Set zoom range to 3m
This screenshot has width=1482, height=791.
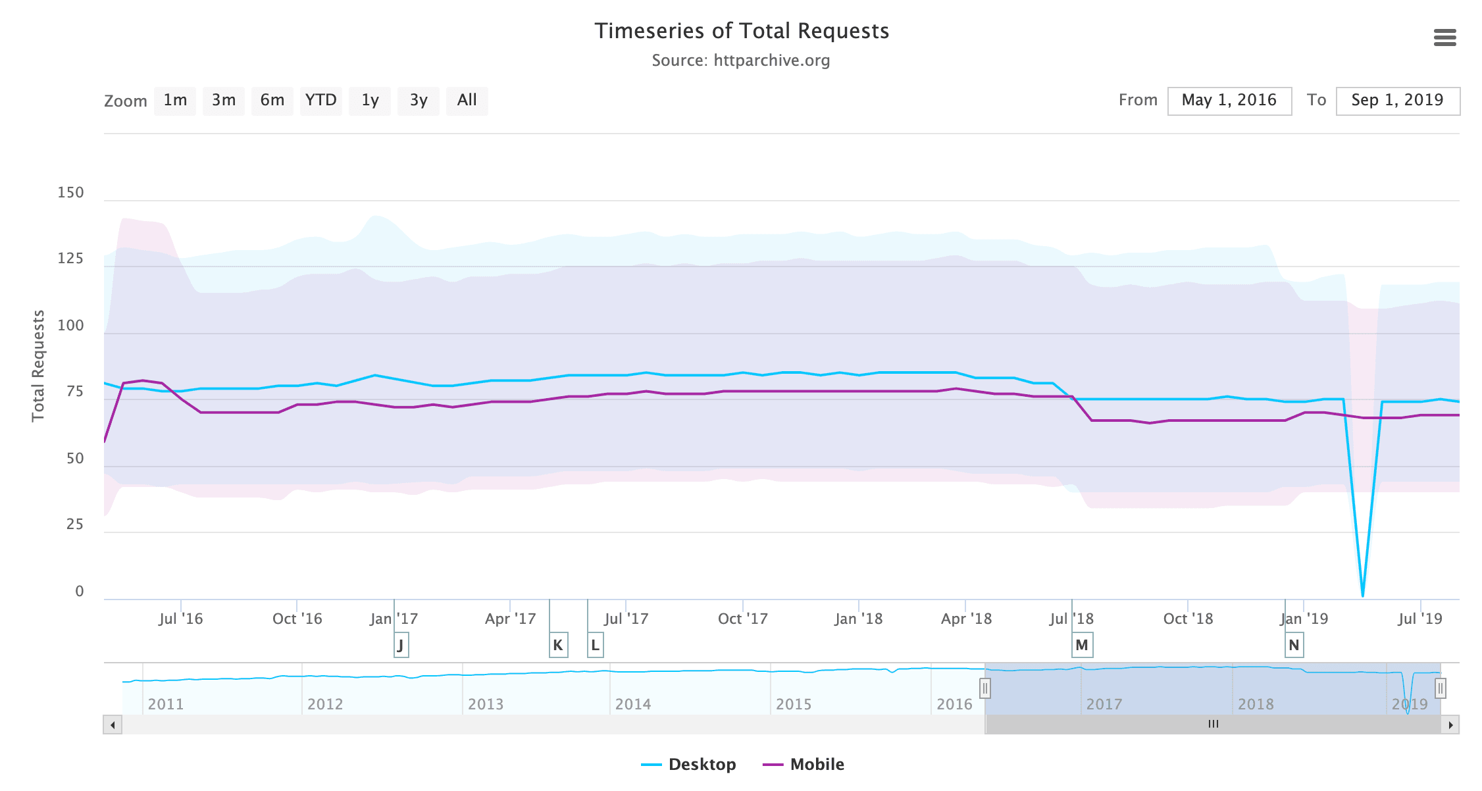pyautogui.click(x=224, y=101)
